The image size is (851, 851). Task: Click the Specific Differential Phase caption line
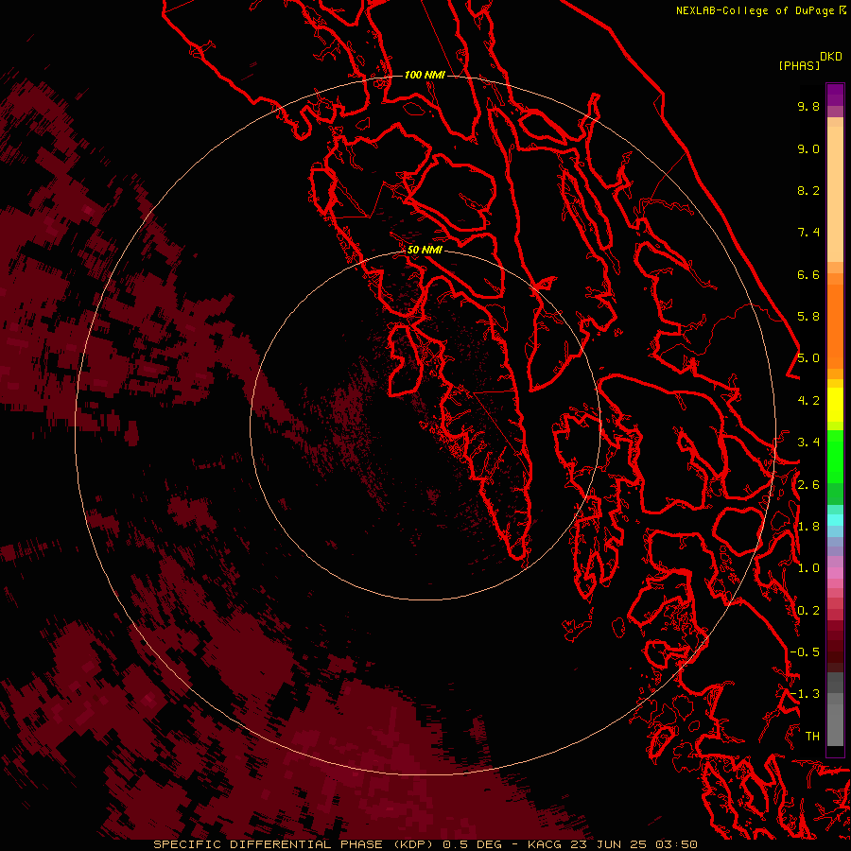[x=425, y=844]
